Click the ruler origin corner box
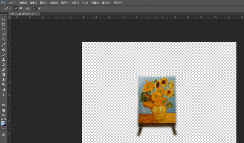Screen dimensions: 244x143 (x=9, y=17)
